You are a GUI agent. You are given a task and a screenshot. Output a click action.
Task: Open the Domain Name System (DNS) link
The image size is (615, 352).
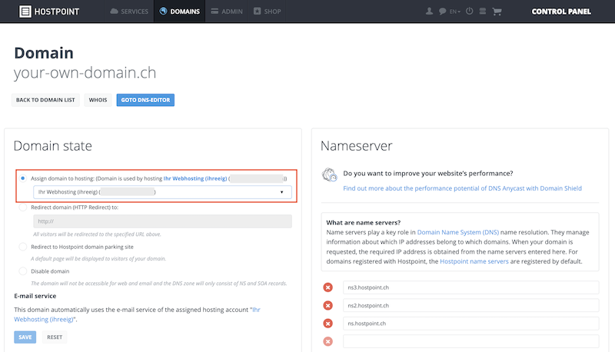click(457, 232)
